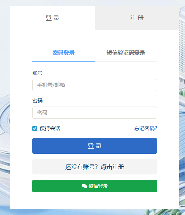Switch to the 注册 top tab
Screen dimensions: 185x215
tap(137, 18)
